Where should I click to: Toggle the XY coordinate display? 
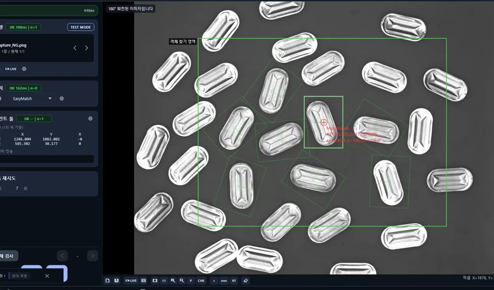click(x=234, y=281)
